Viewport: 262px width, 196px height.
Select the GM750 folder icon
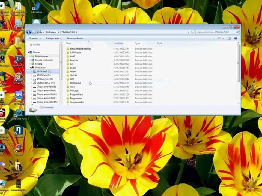[x=68, y=75]
